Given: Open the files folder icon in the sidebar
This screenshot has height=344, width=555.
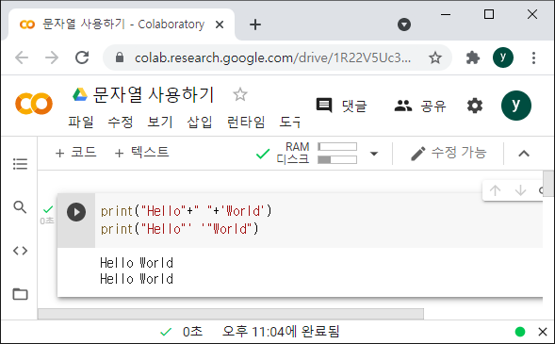Looking at the screenshot, I should pos(20,294).
